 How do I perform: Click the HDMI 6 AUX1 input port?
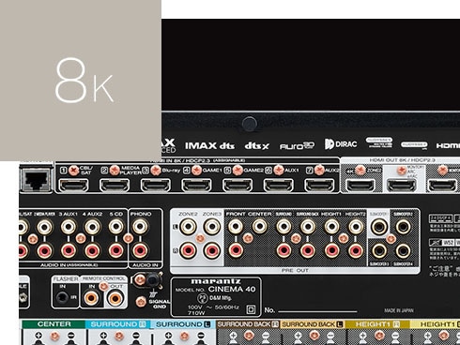tap(279, 186)
